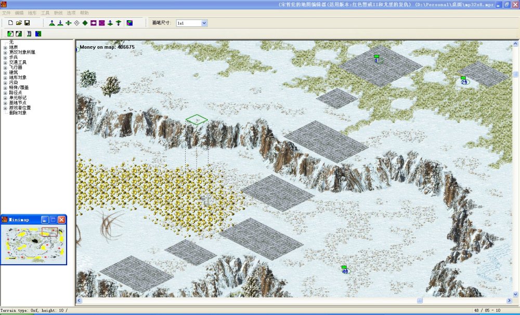This screenshot has height=315, width=520.
Task: Click the green diamond cell cursor on cliff
Action: point(197,119)
